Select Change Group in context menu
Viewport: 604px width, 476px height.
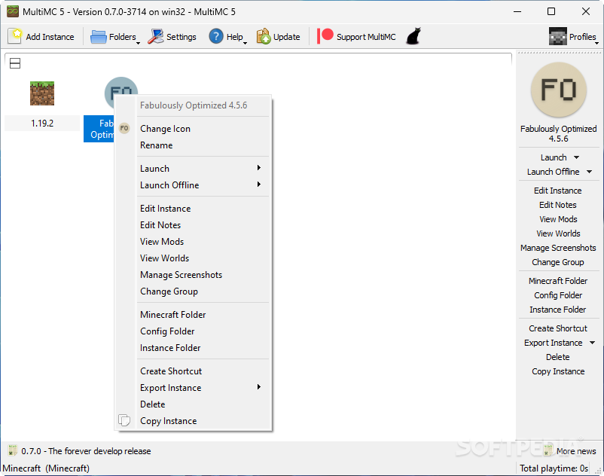coord(169,291)
